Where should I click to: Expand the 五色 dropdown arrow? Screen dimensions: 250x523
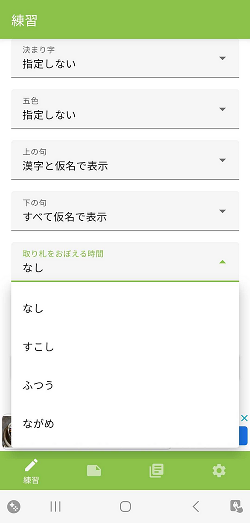pos(222,110)
